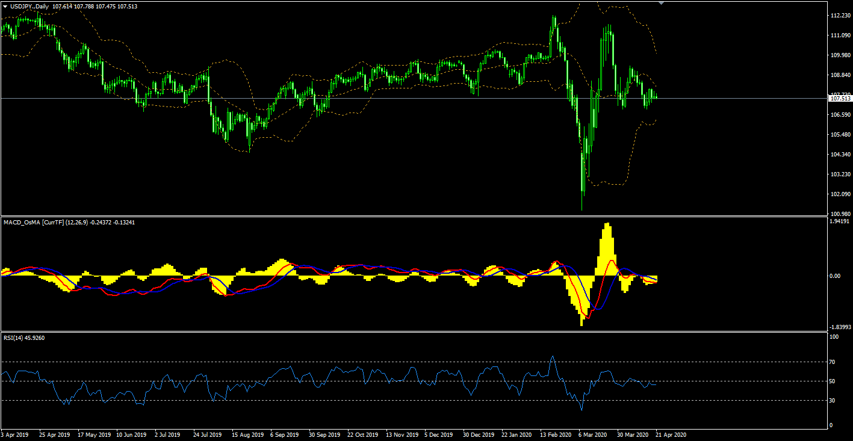Click price scale value 111.090
This screenshot has width=853, height=441.
click(x=840, y=35)
